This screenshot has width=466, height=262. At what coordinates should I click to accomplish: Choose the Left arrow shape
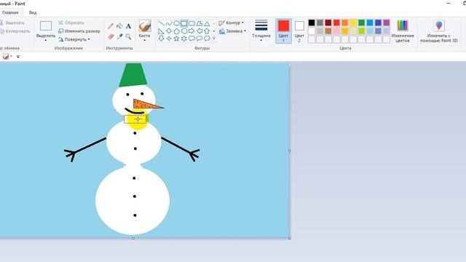pyautogui.click(x=200, y=31)
